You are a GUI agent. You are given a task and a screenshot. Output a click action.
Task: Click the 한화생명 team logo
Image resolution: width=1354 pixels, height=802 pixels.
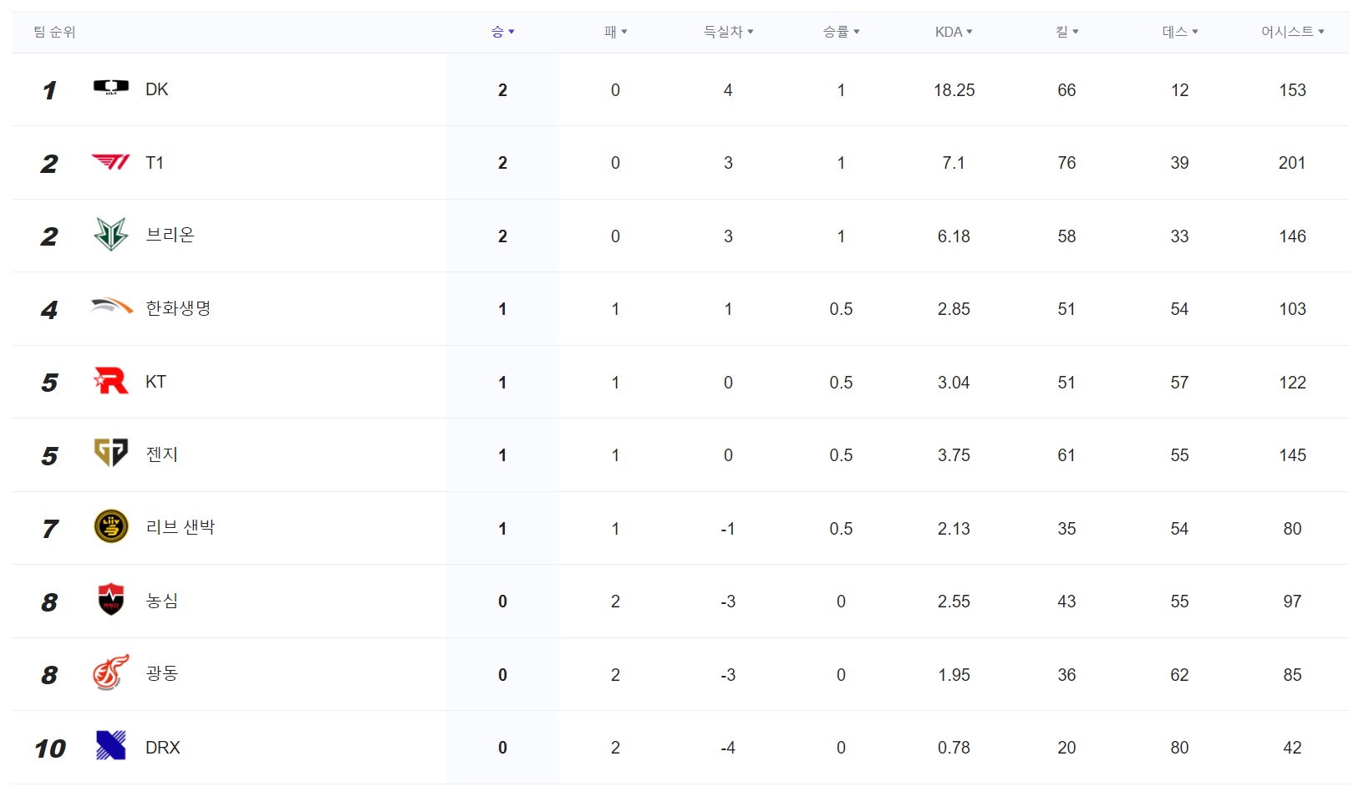111,306
